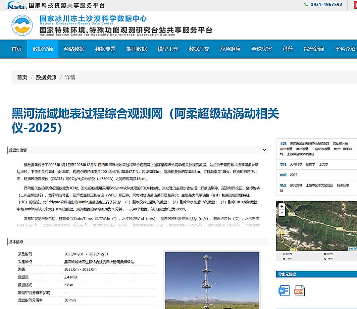Screen dimensions: 357x309
Task: Zoom in on the map
Action: [282, 206]
